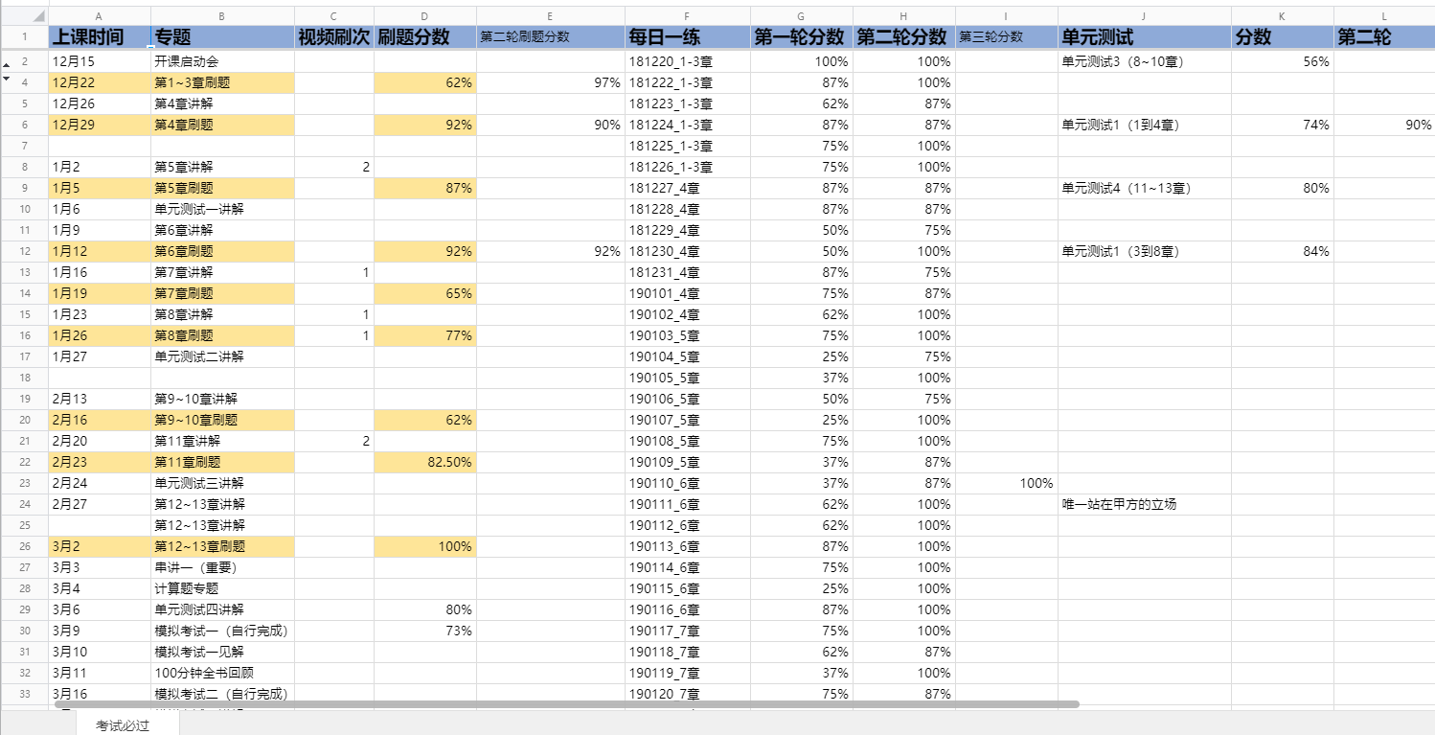Select the 上课时间 header cell
1435x735 pixels.
100,37
